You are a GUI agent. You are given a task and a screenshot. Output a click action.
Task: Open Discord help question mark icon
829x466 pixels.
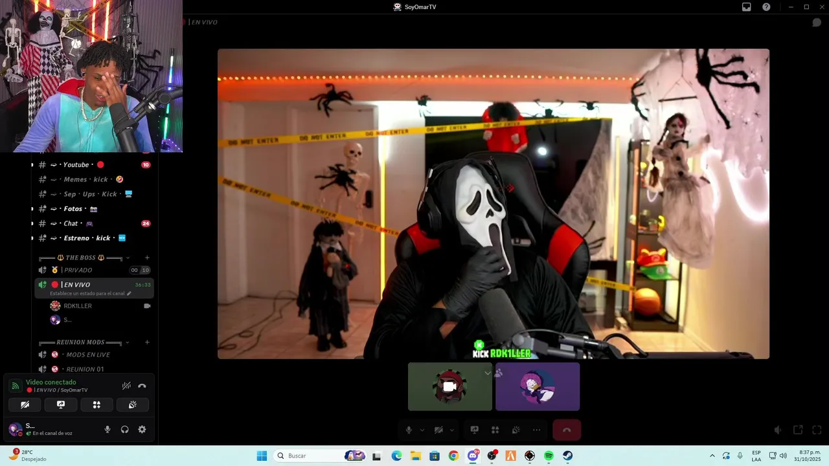pos(766,7)
